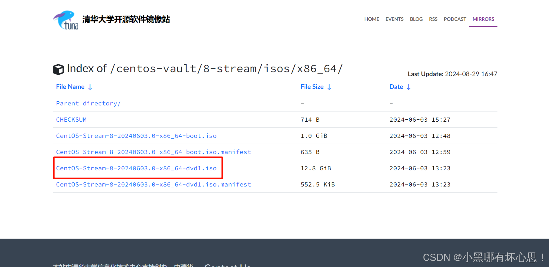Click the box icon beside Index of
The height and width of the screenshot is (267, 549).
[x=58, y=70]
